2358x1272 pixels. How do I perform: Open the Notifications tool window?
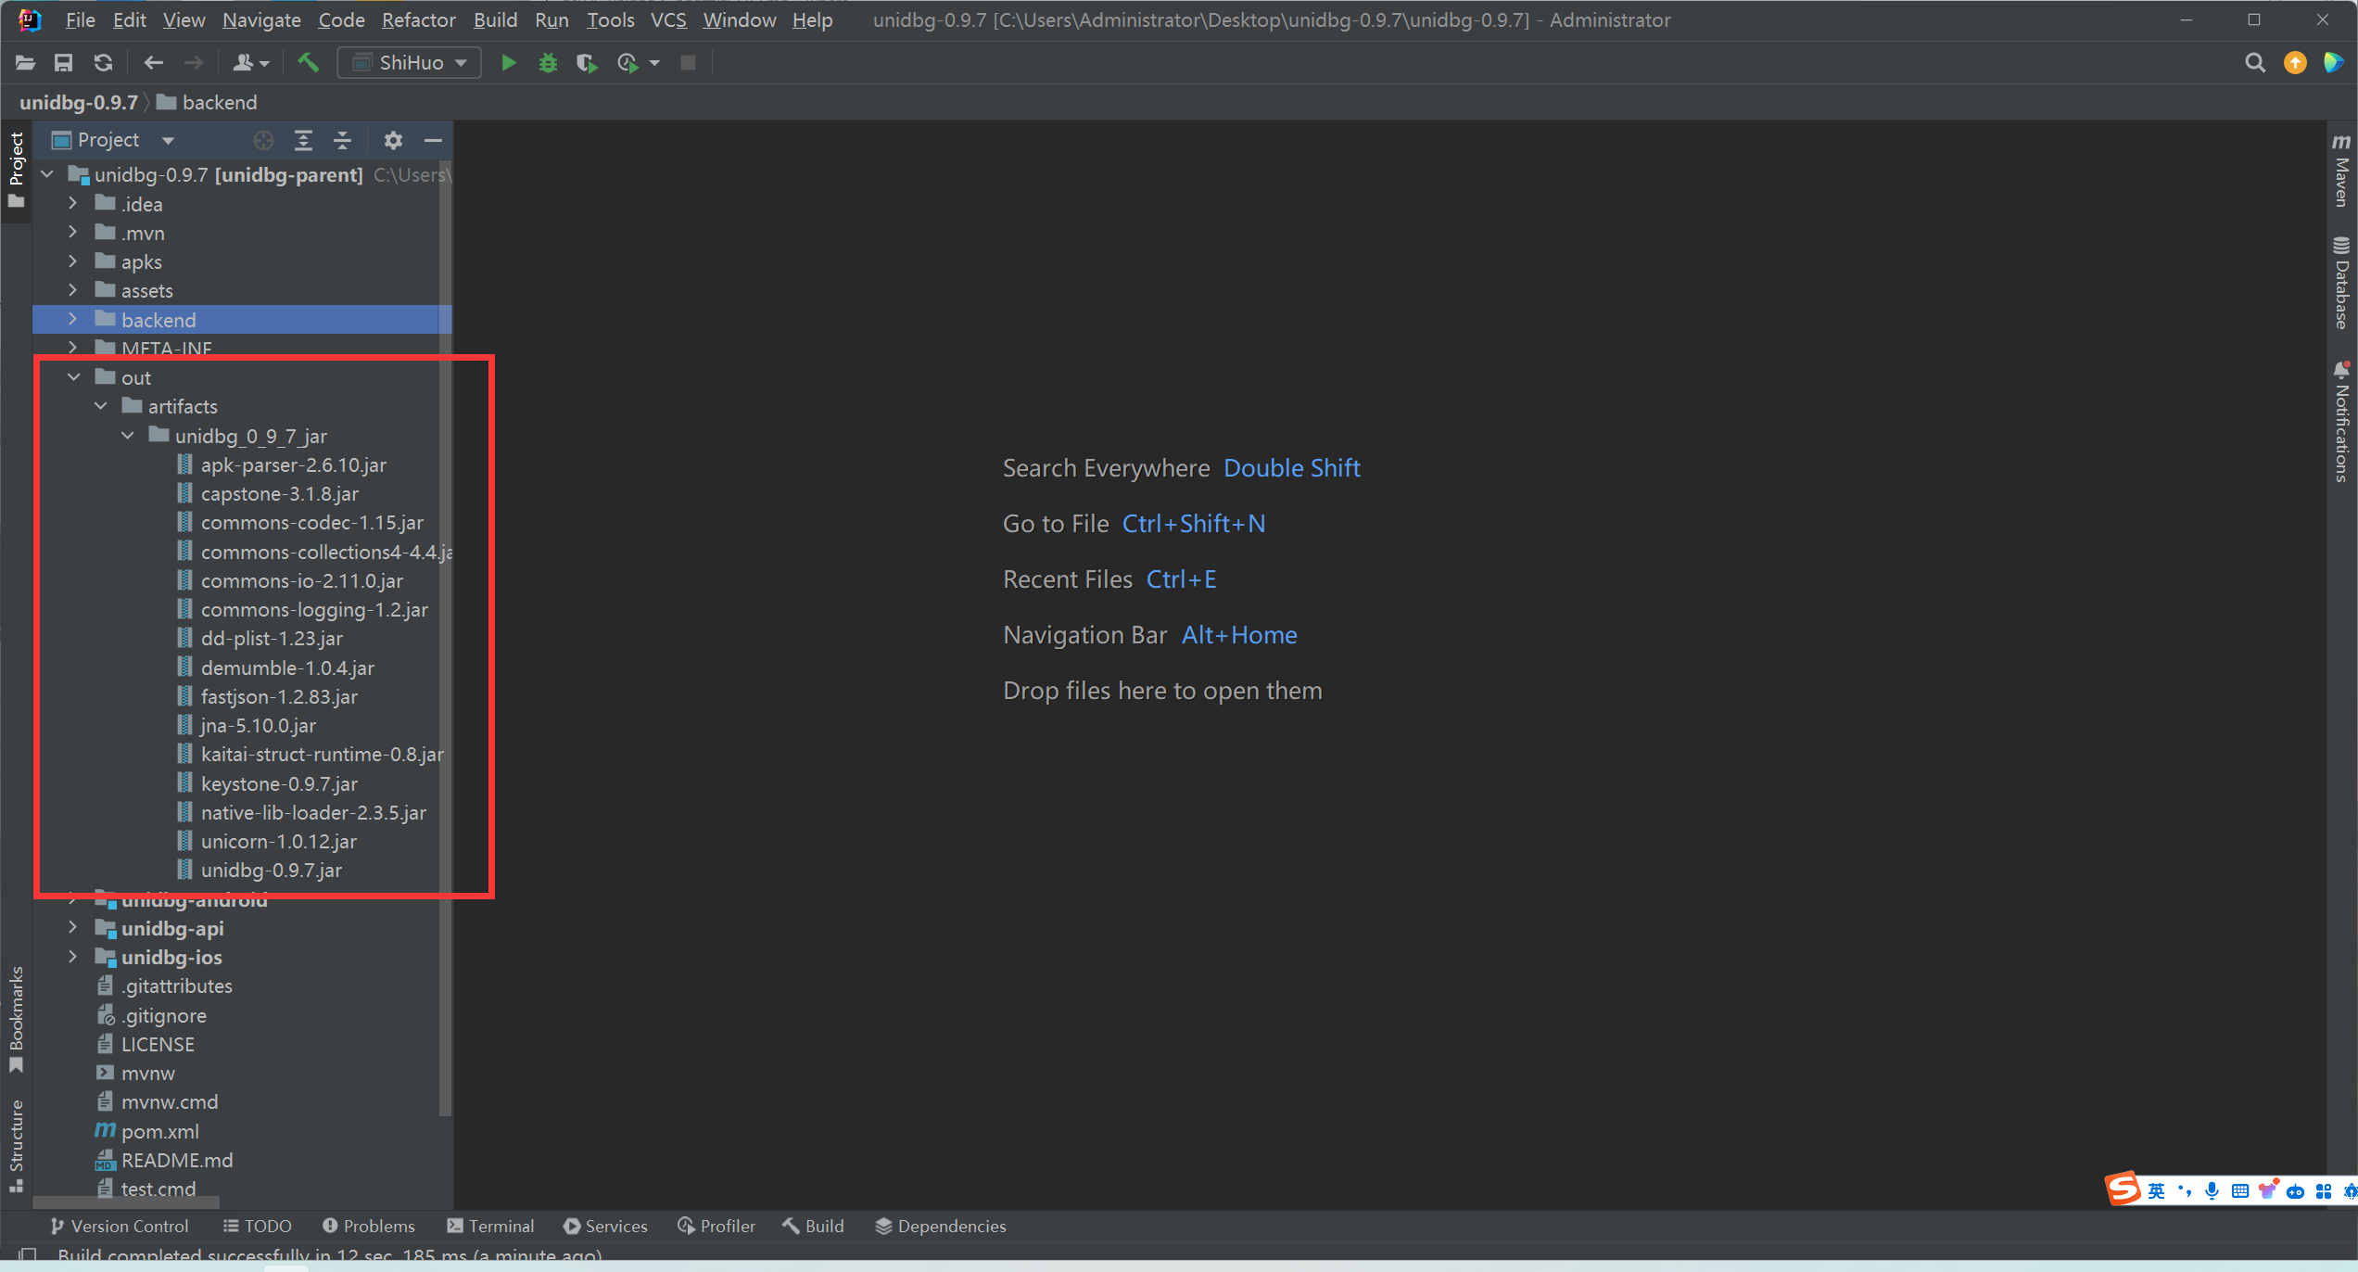point(2342,422)
